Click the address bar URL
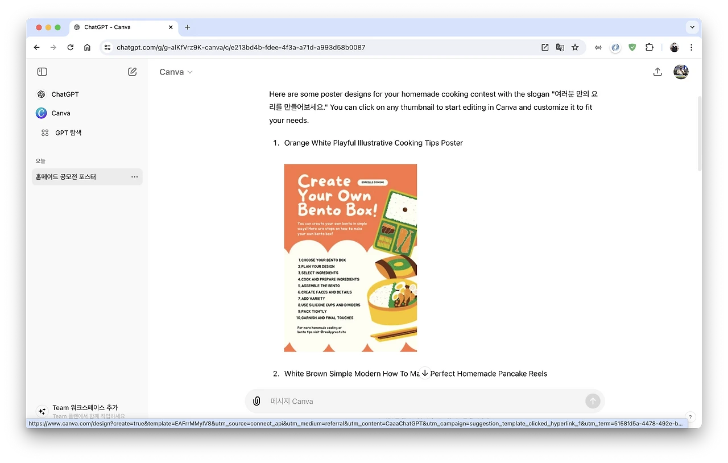This screenshot has width=728, height=463. click(241, 47)
